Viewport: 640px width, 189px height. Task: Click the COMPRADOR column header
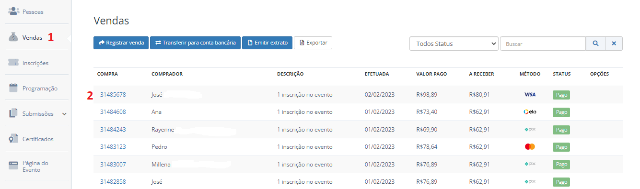click(x=167, y=74)
